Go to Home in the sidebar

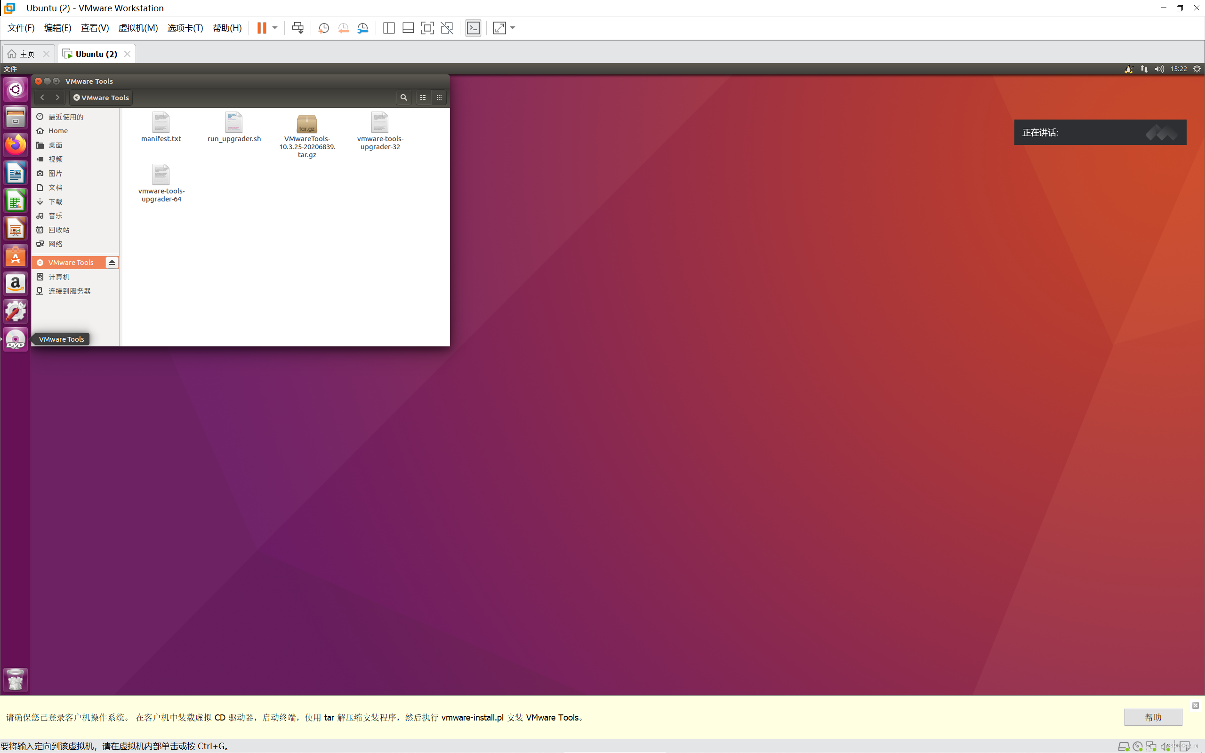point(75,130)
